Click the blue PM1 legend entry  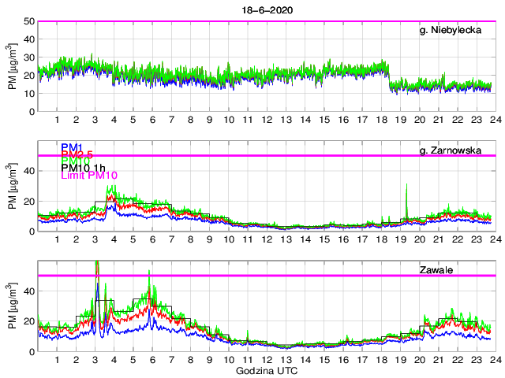click(69, 146)
